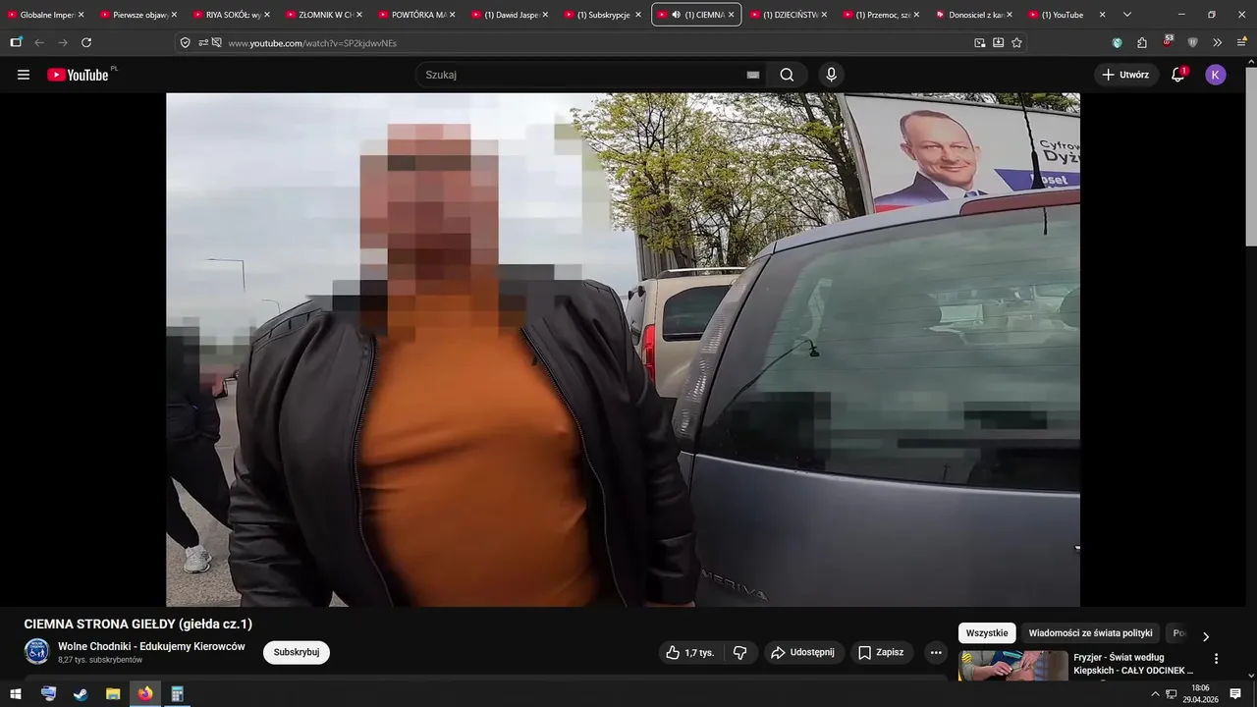Screen dimensions: 1257x707
Task: Open the browser extensions puzzle icon
Action: coord(1142,42)
